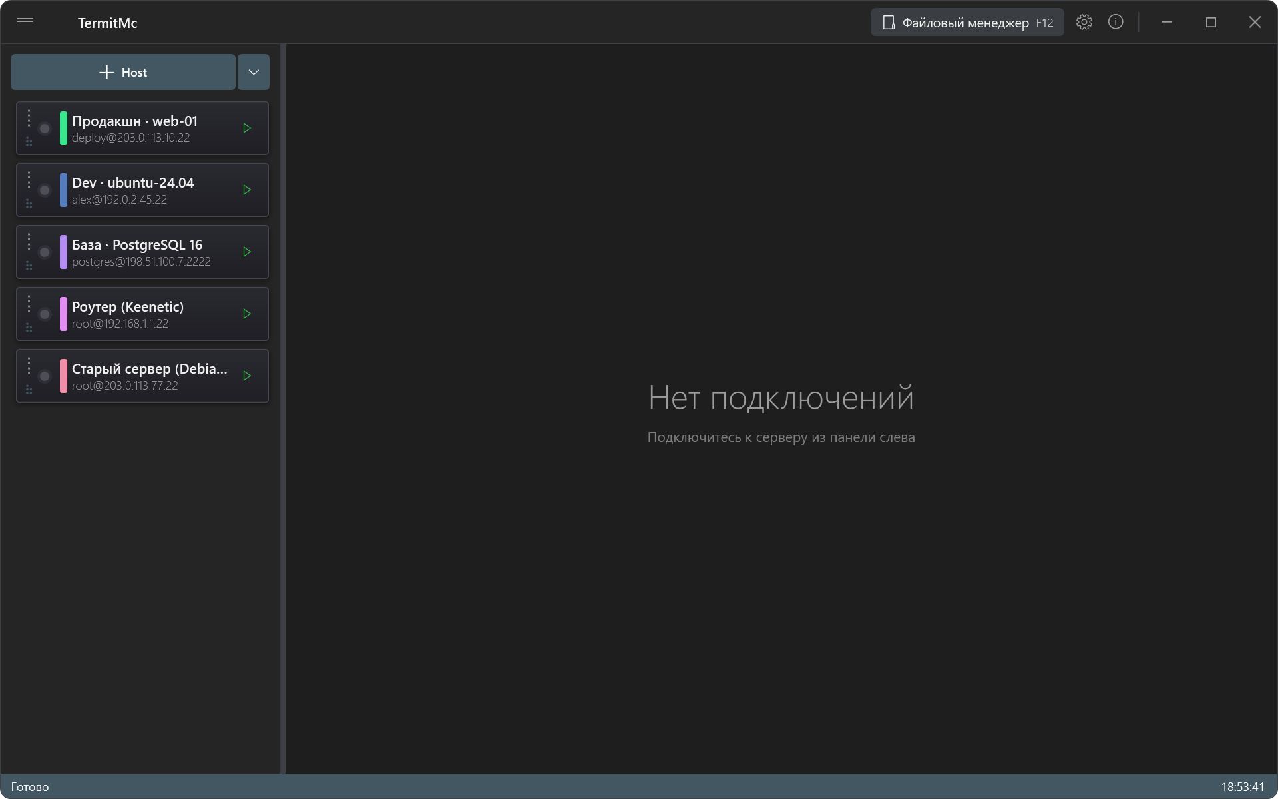Select address postgres@198.51.100.7:2222
Screen dimensions: 1278x799
tap(141, 262)
